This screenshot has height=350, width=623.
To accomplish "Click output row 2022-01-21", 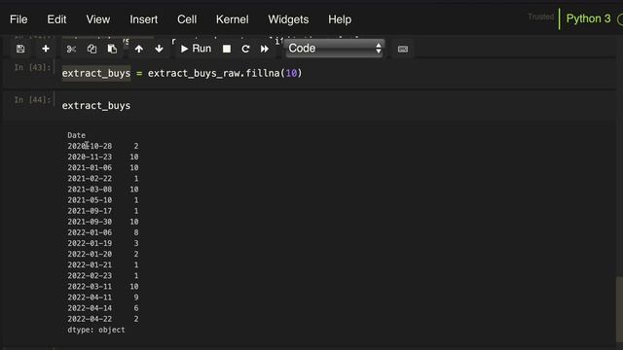I will [103, 264].
